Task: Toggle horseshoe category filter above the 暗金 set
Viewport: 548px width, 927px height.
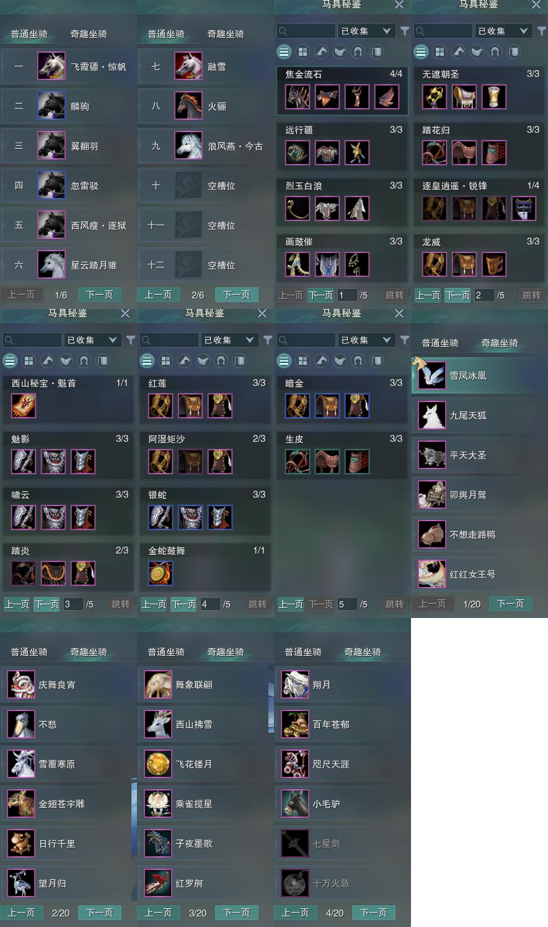Action: point(358,361)
